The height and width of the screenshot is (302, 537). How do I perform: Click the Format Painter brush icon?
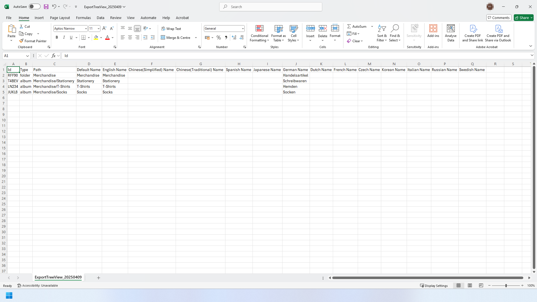[21, 41]
